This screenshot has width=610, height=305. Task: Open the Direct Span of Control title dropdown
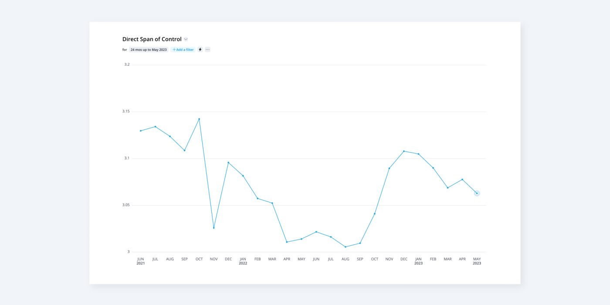point(186,39)
